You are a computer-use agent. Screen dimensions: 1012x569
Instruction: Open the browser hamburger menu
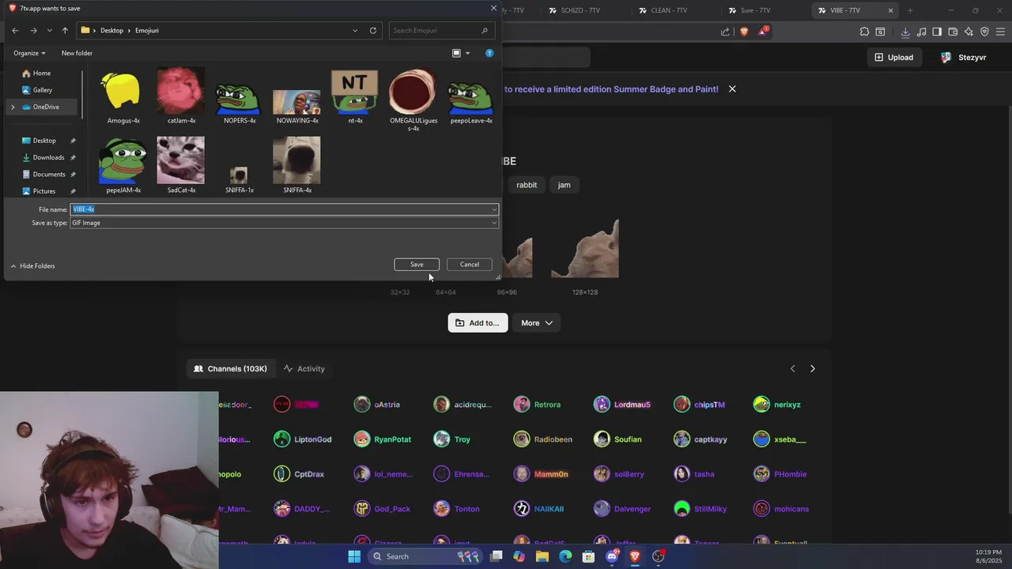click(1000, 32)
